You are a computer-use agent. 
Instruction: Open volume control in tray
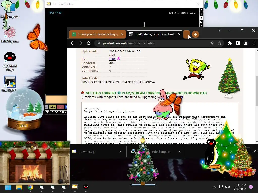pyautogui.click(x=228, y=187)
